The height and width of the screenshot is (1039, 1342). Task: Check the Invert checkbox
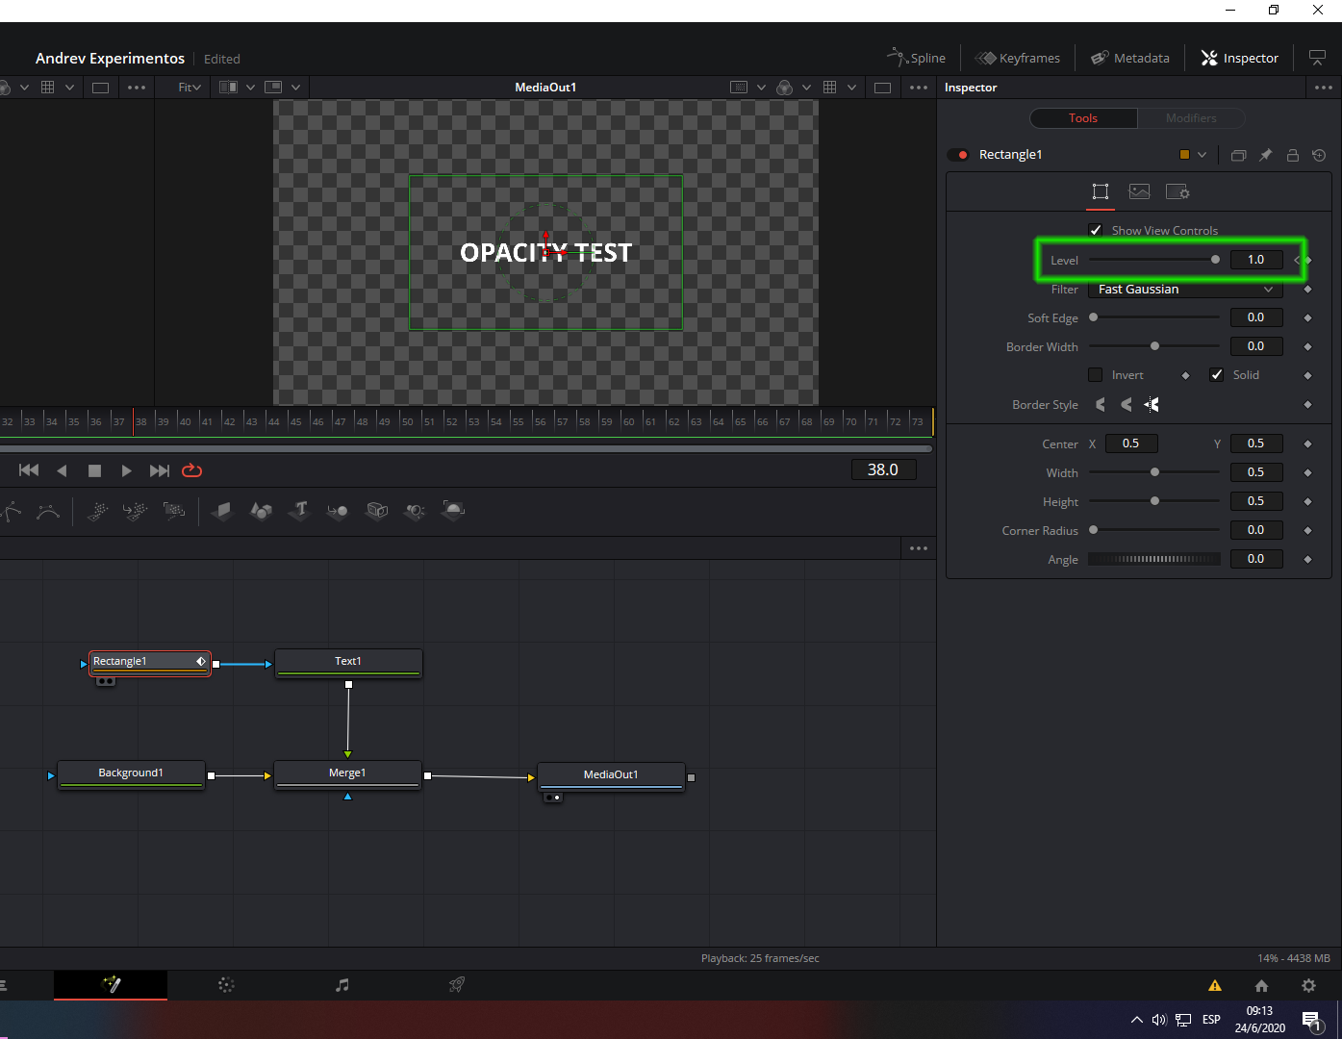(x=1095, y=375)
